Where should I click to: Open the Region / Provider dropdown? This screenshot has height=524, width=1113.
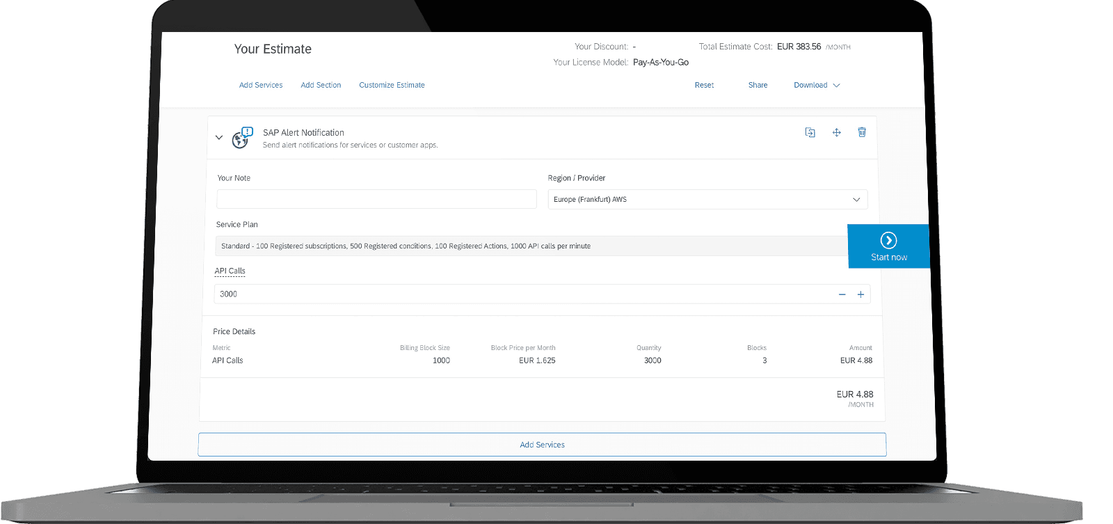click(707, 199)
